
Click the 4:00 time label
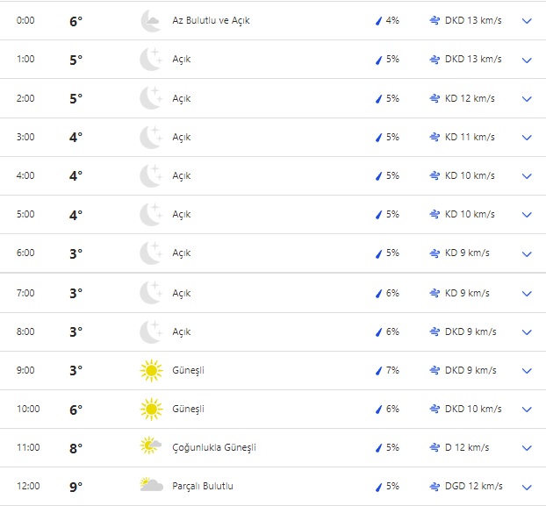[26, 175]
